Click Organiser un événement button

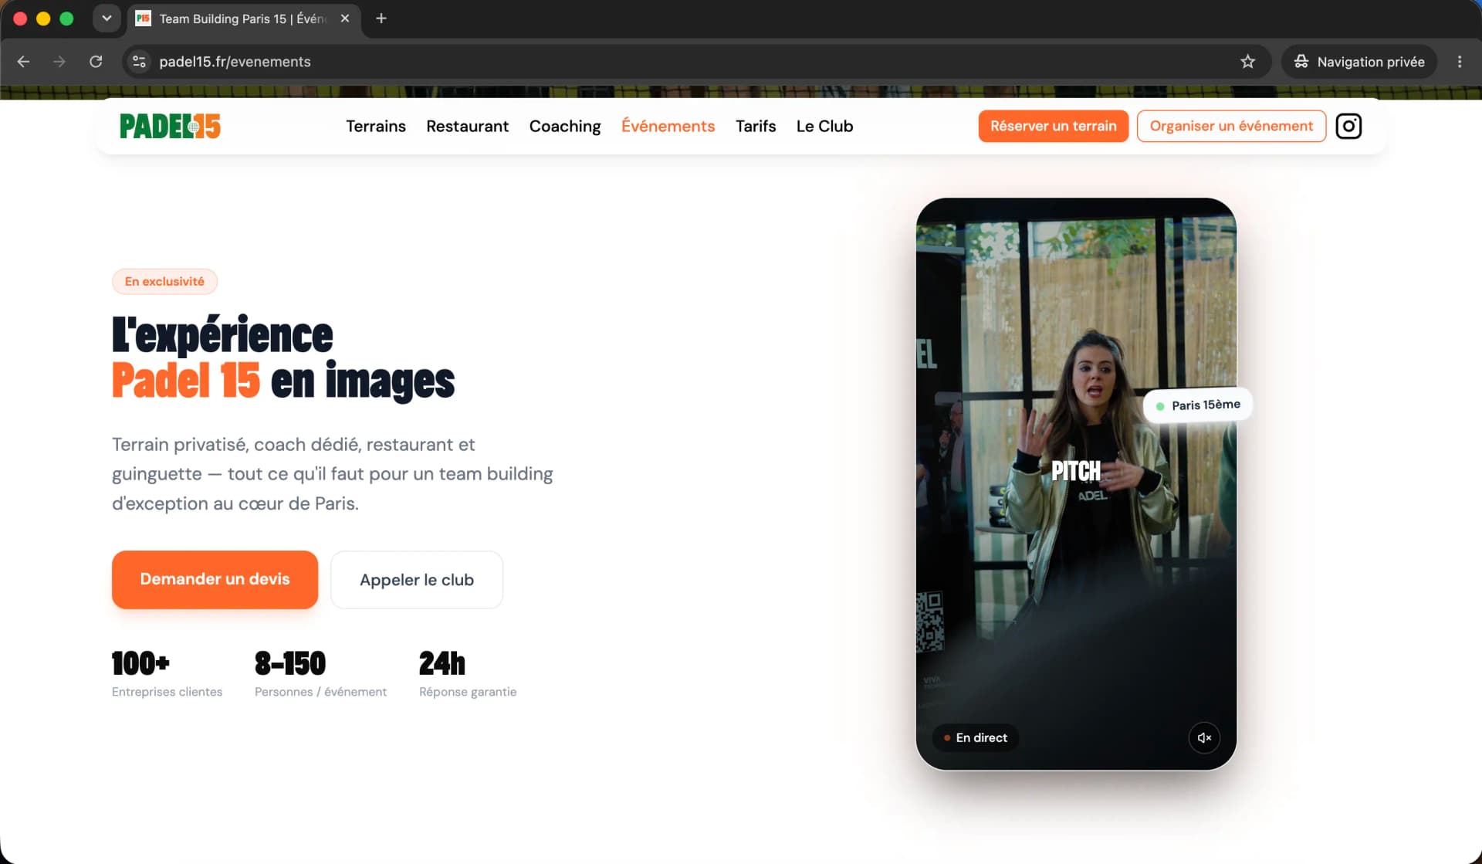(x=1231, y=126)
